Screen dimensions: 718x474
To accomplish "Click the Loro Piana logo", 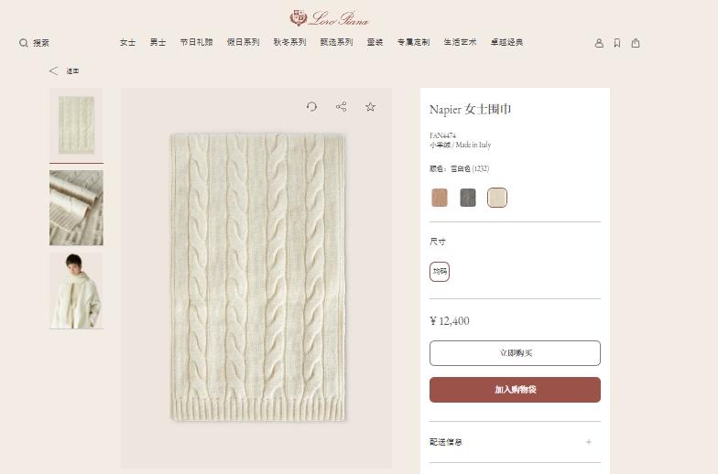I will pyautogui.click(x=330, y=17).
